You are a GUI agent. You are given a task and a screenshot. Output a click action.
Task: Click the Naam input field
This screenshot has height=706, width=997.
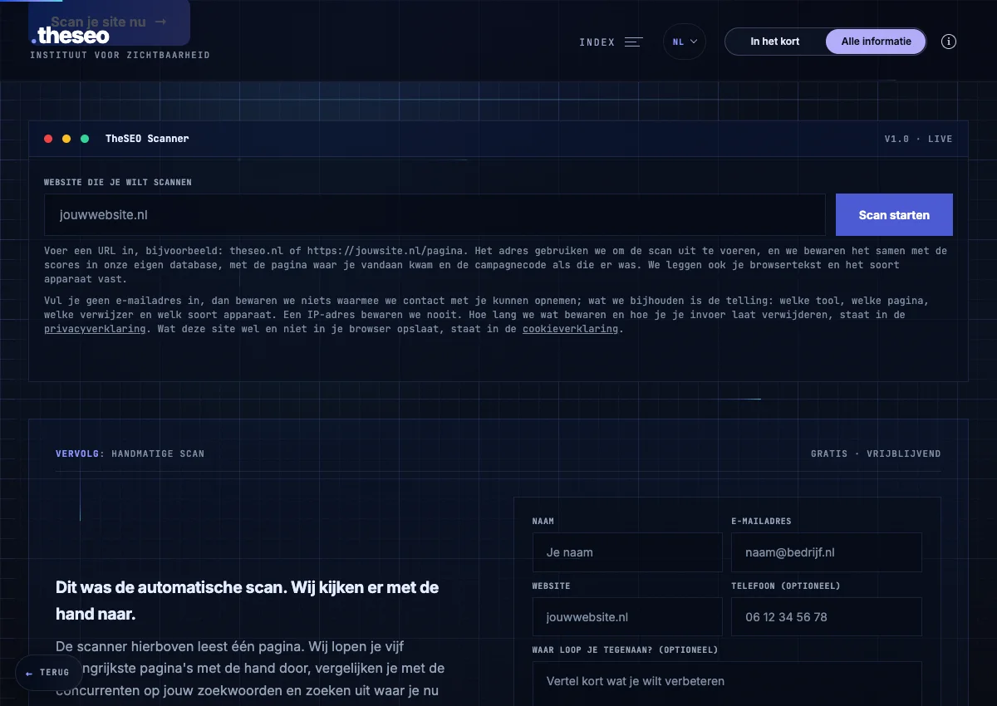[627, 552]
